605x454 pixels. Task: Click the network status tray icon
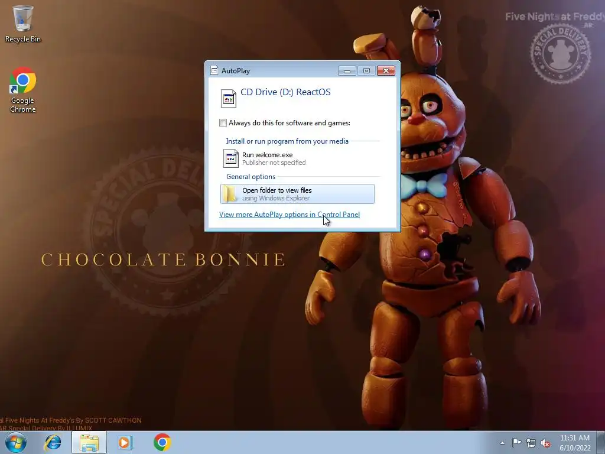point(531,443)
